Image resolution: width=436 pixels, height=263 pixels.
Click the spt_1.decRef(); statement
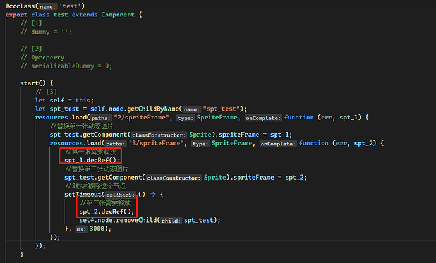point(92,160)
